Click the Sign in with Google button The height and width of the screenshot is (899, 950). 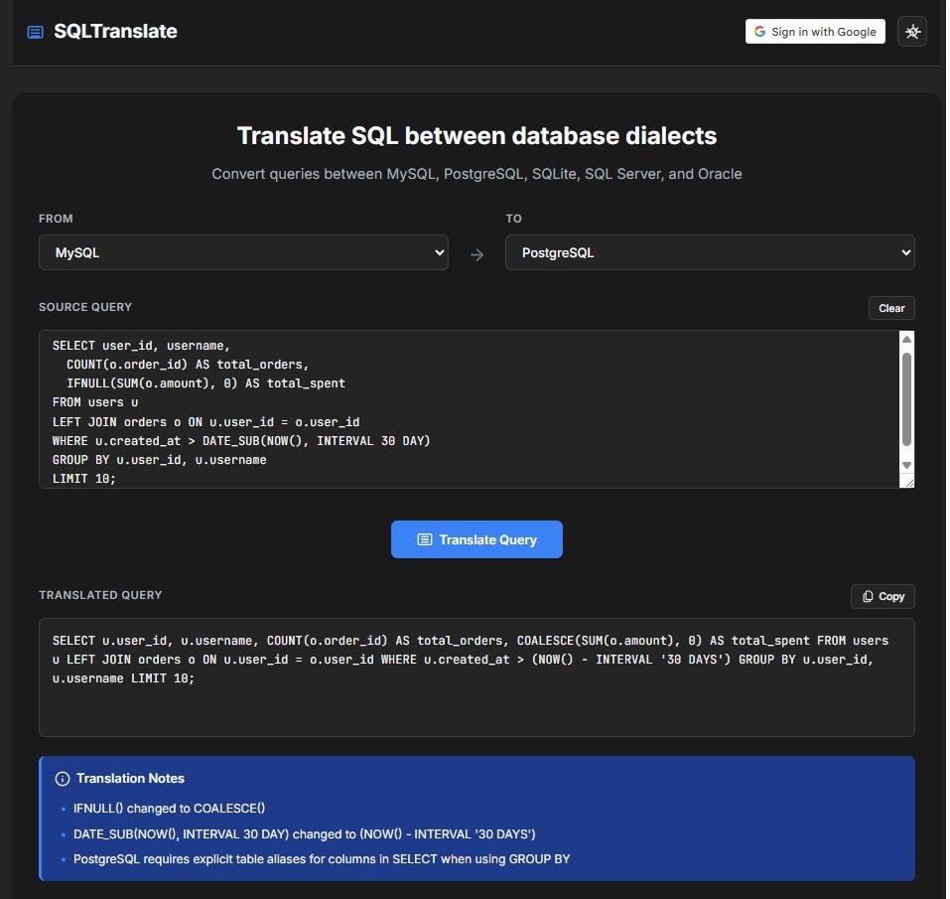[814, 31]
